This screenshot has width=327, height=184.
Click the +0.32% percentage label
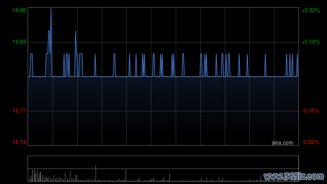coord(311,10)
